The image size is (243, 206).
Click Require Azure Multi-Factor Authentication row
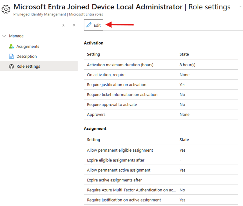131,190
